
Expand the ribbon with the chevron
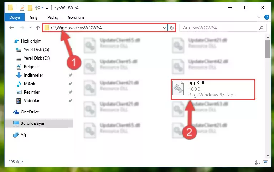259,17
